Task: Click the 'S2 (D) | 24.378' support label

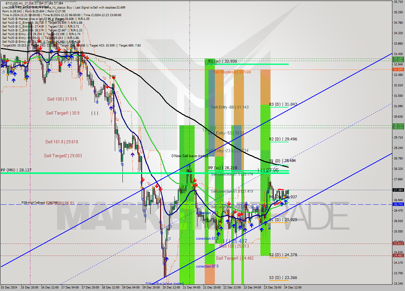Action: [x=283, y=255]
